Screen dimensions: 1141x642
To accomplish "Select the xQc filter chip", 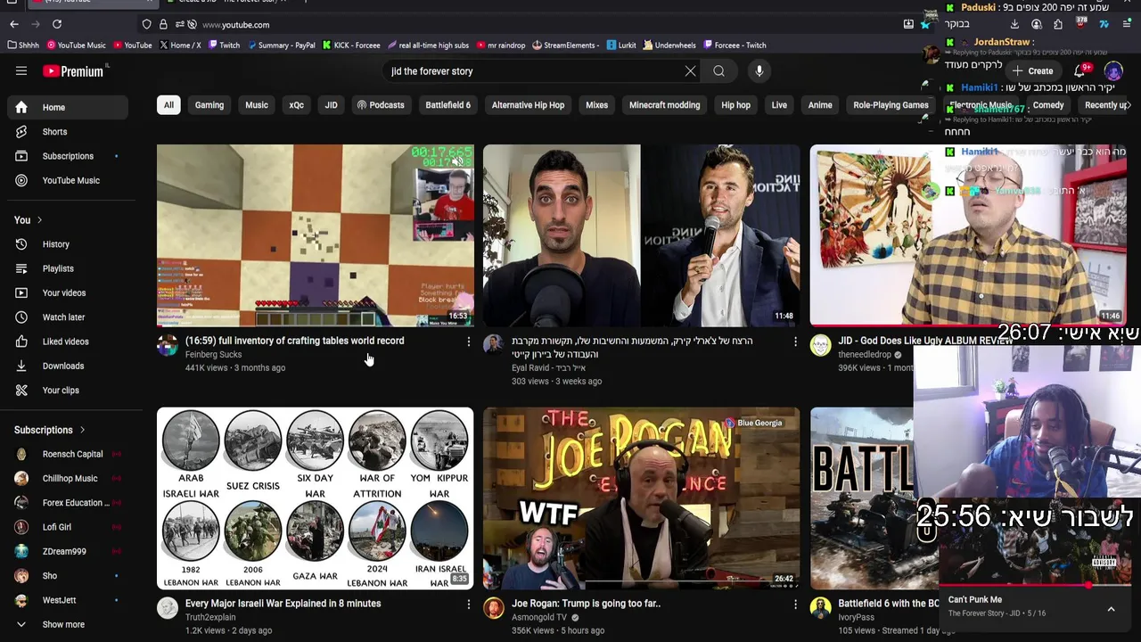I will [296, 105].
